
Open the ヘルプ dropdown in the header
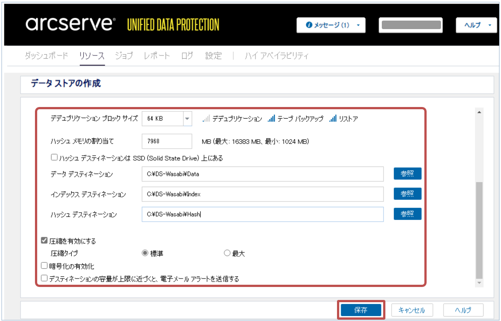click(x=476, y=25)
